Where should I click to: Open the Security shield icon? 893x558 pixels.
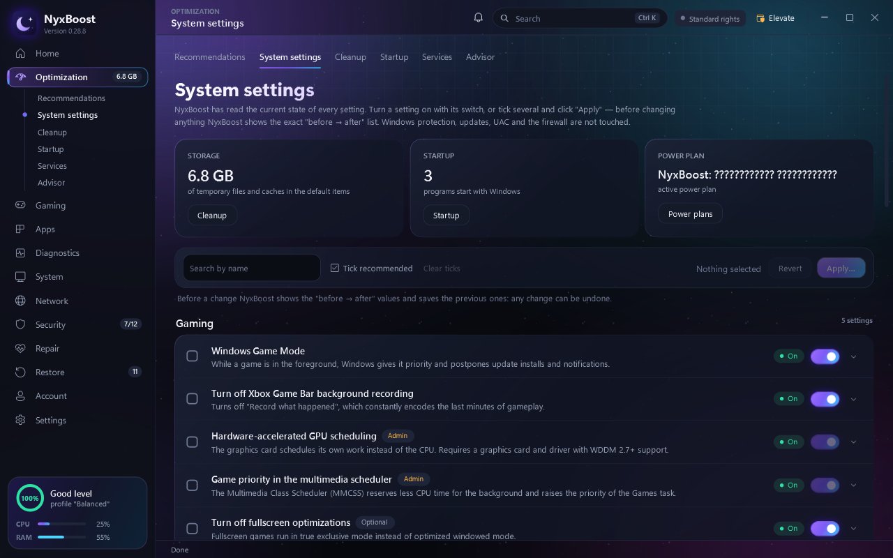point(21,325)
